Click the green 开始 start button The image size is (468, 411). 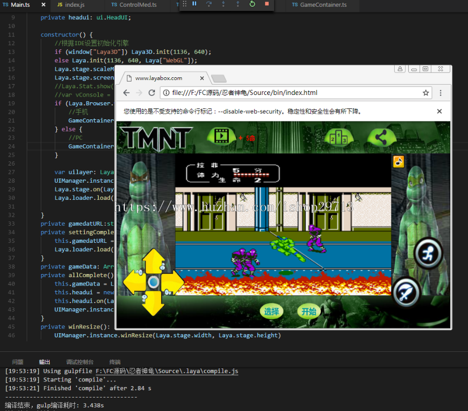point(308,311)
